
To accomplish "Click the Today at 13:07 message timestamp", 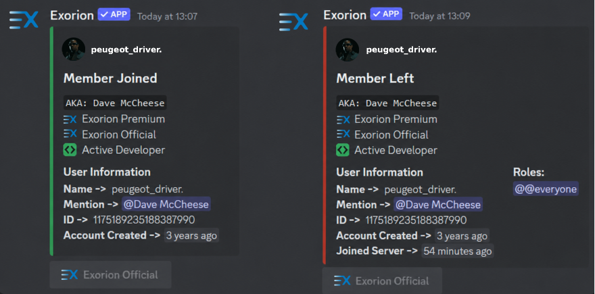I will [167, 16].
